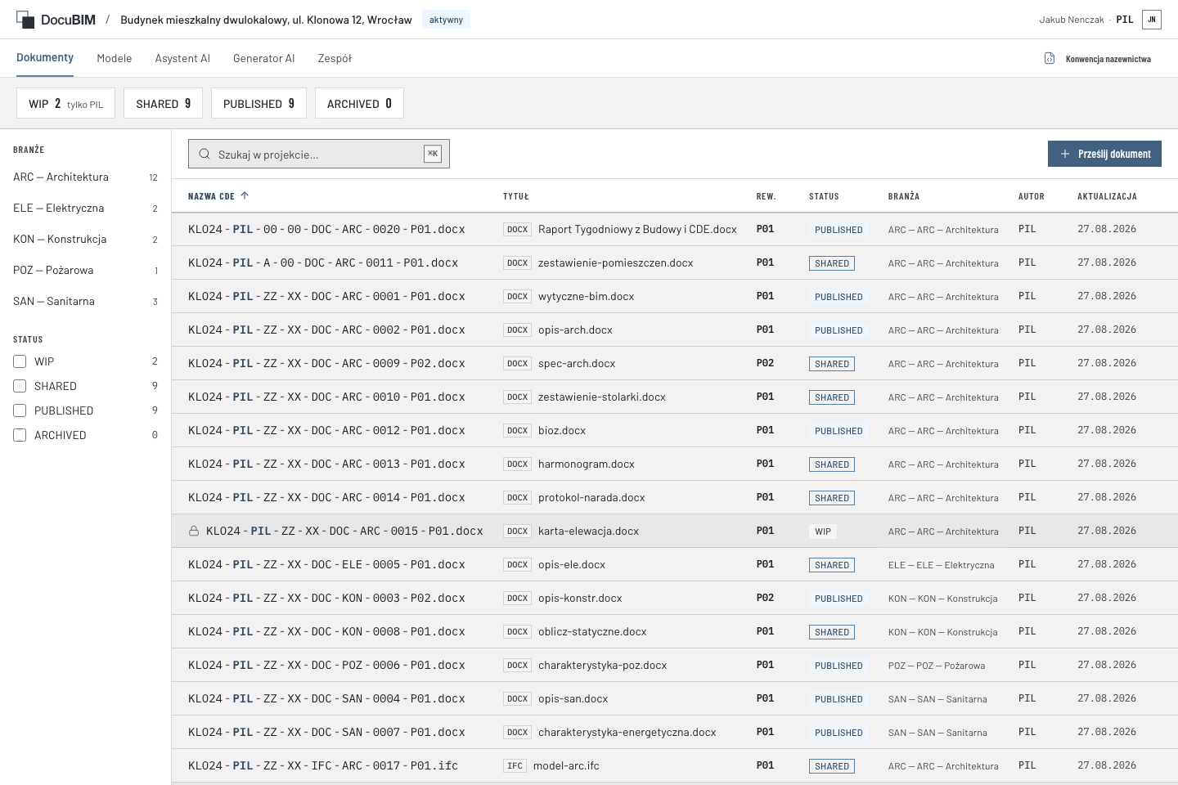Tick the WIP status checkbox
Viewport: 1178px width, 785px height.
pos(20,361)
